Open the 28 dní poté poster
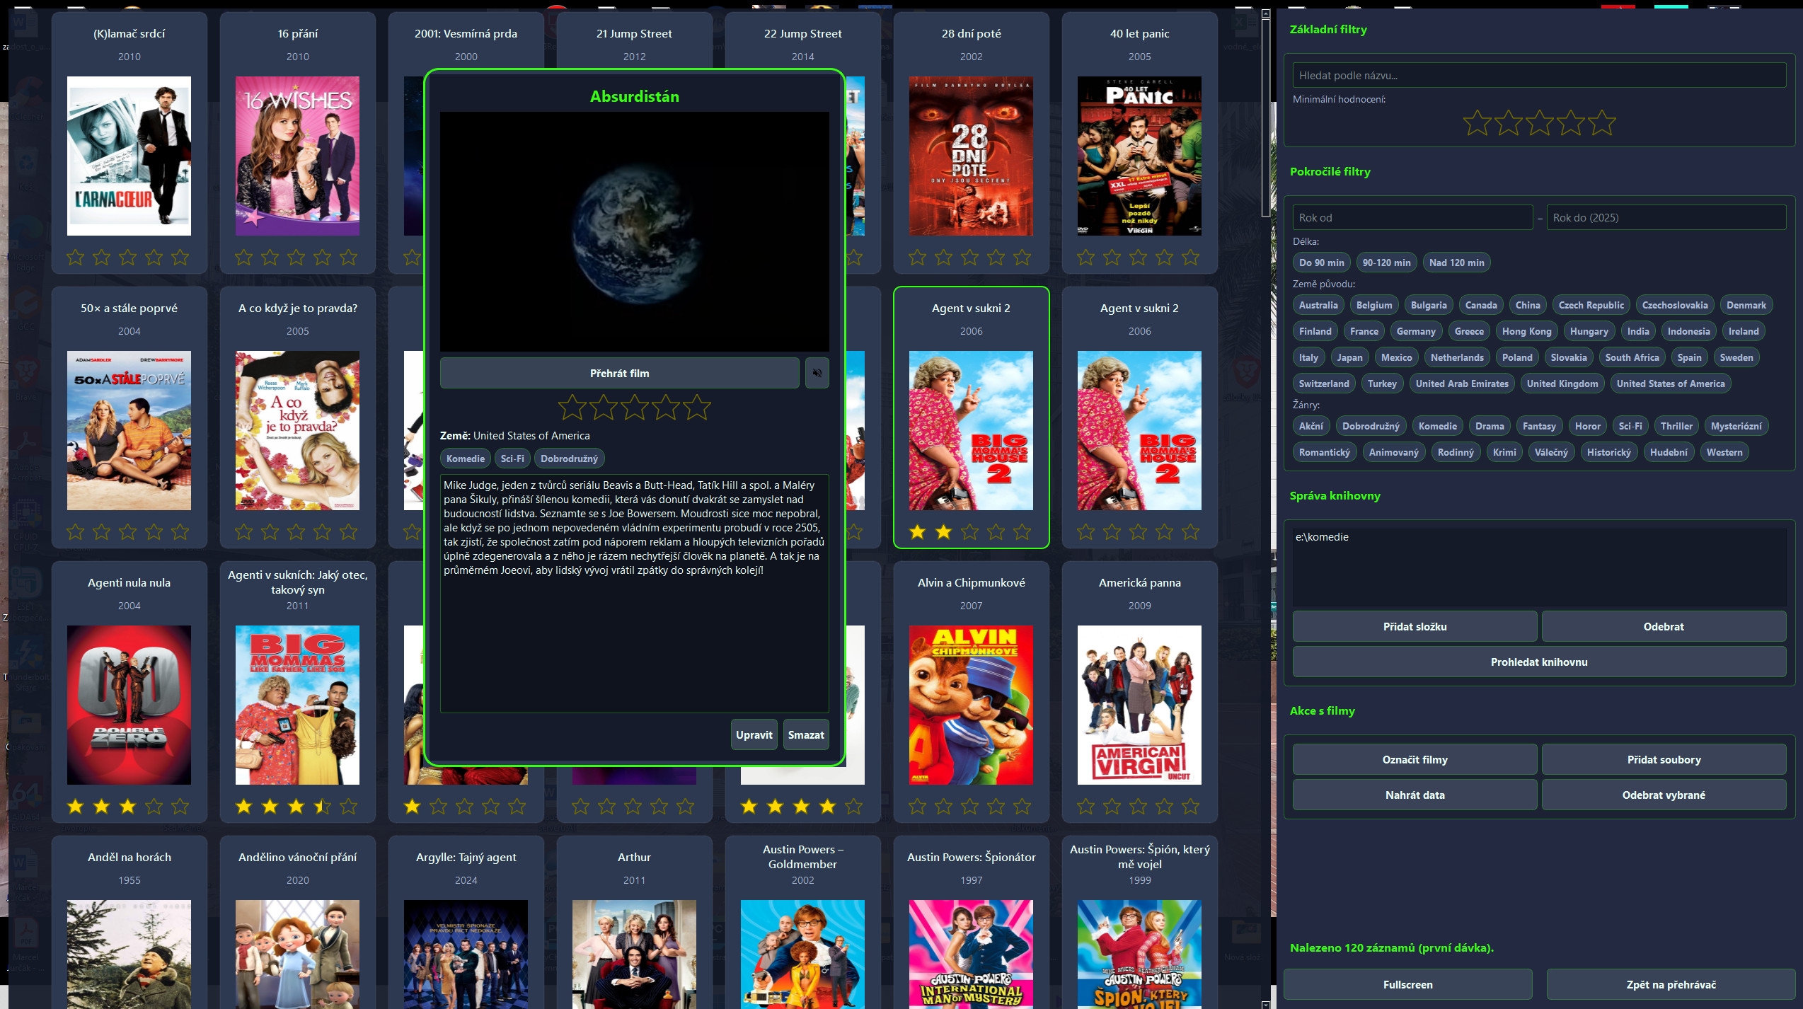 (x=971, y=156)
